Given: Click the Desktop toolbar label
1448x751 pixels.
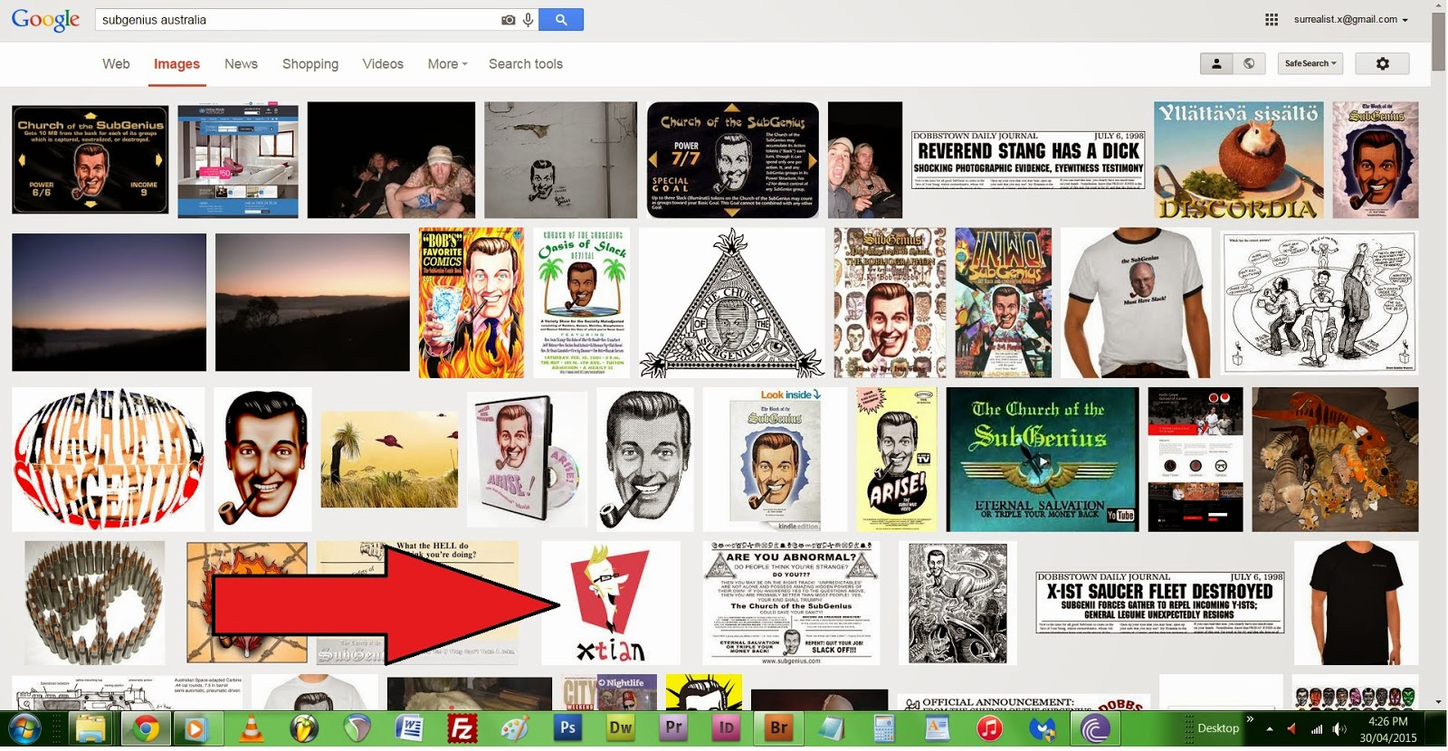Looking at the screenshot, I should pyautogui.click(x=1218, y=728).
